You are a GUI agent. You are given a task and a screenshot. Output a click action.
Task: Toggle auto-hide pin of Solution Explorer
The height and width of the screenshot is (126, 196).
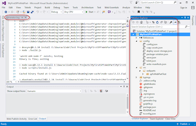[x=185, y=18]
